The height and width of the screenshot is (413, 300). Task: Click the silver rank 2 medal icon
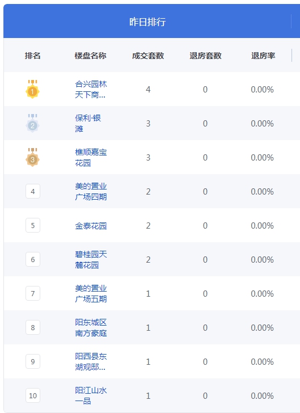tap(33, 123)
